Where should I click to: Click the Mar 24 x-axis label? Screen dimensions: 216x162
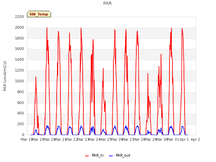click(94, 139)
